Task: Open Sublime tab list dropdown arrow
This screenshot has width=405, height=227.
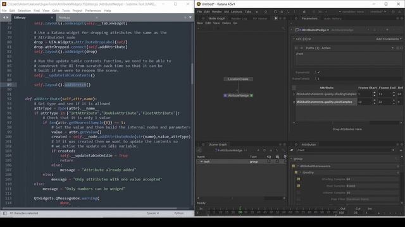Action: (190, 18)
